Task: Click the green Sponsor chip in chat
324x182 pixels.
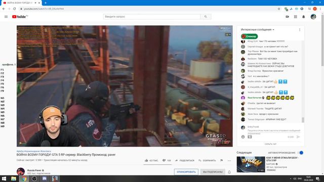Action: point(250,36)
